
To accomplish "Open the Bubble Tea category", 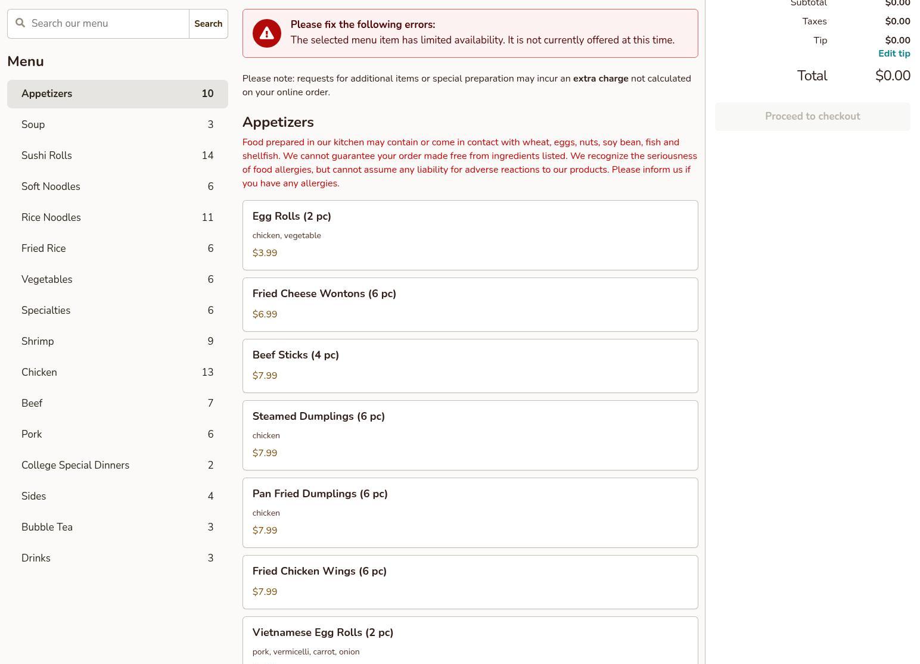I will [117, 527].
